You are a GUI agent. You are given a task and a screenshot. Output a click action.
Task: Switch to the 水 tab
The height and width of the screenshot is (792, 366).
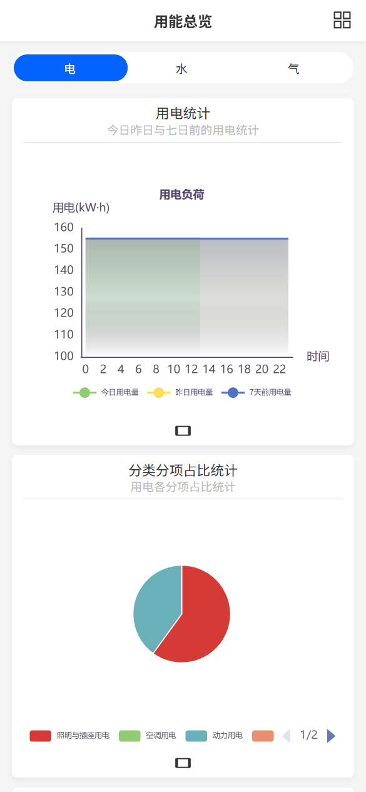click(182, 69)
